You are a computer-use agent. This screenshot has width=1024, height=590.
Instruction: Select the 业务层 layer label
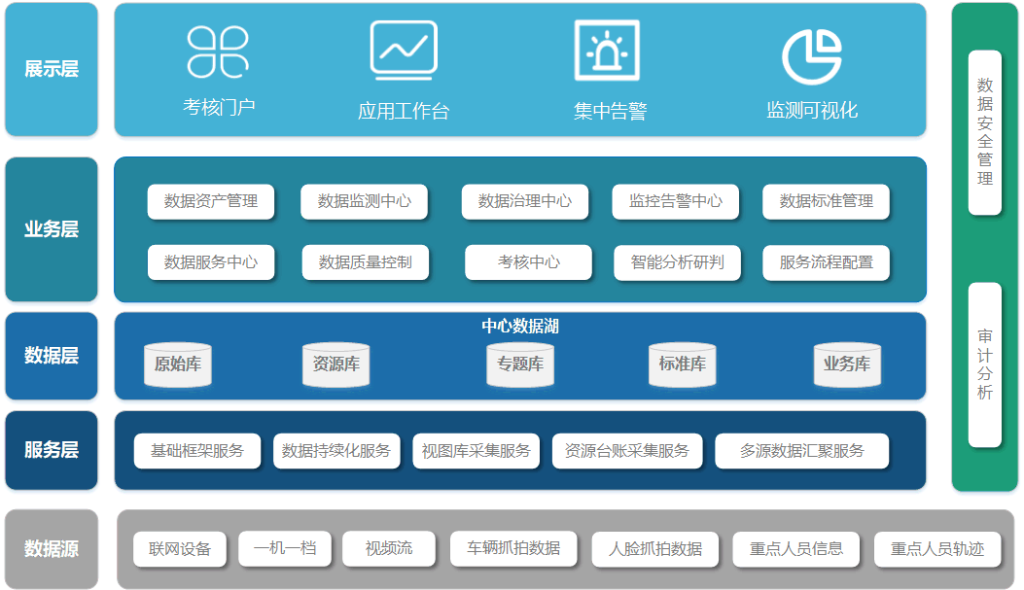click(x=52, y=229)
